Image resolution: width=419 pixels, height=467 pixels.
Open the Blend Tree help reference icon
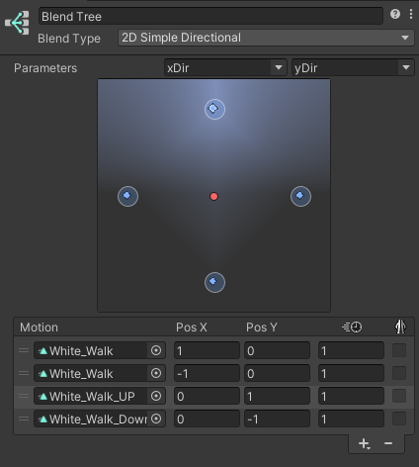coord(395,14)
